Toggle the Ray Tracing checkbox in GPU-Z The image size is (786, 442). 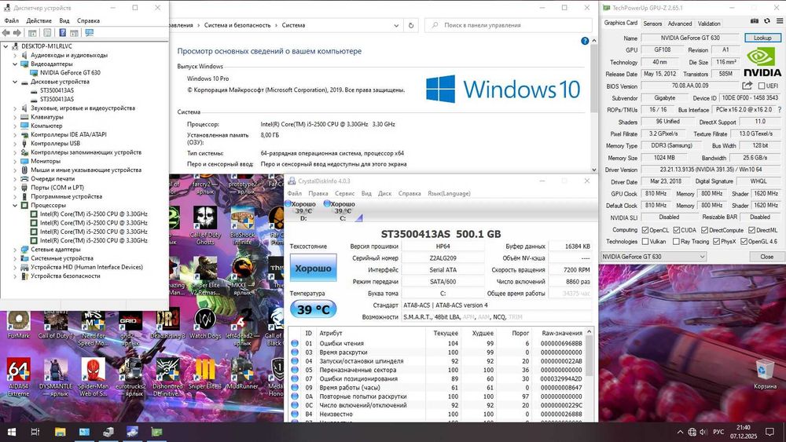click(676, 242)
